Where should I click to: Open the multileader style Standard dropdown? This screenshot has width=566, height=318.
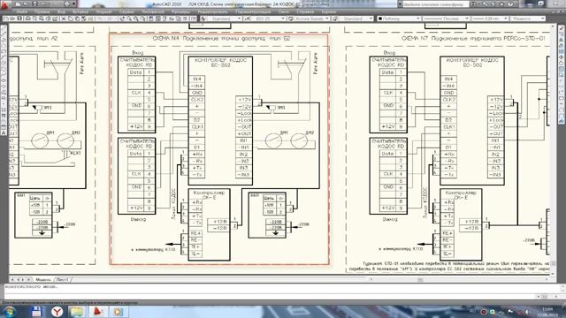(x=356, y=19)
